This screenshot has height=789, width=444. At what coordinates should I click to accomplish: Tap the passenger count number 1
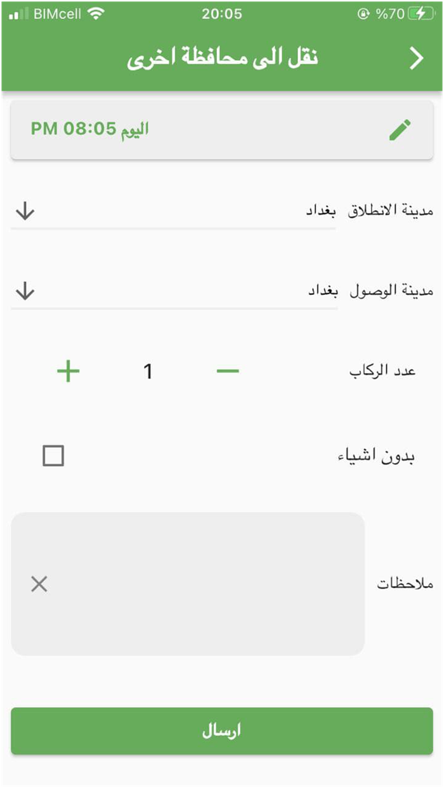[147, 370]
